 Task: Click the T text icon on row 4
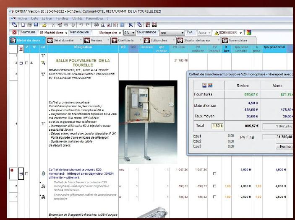43,124
